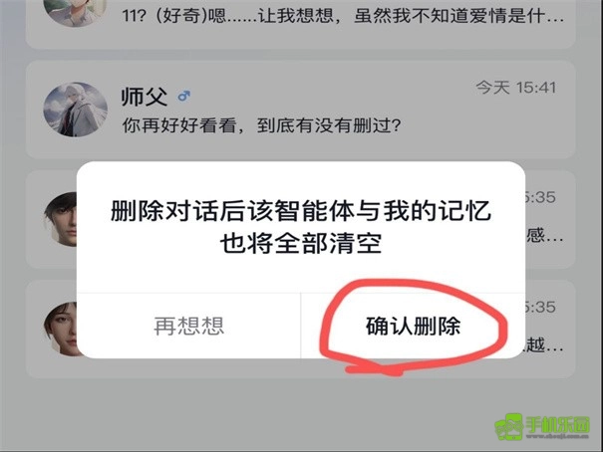This screenshot has height=452, width=603.
Task: Tap second line of dialog 也将全部清空
Action: pos(301,244)
